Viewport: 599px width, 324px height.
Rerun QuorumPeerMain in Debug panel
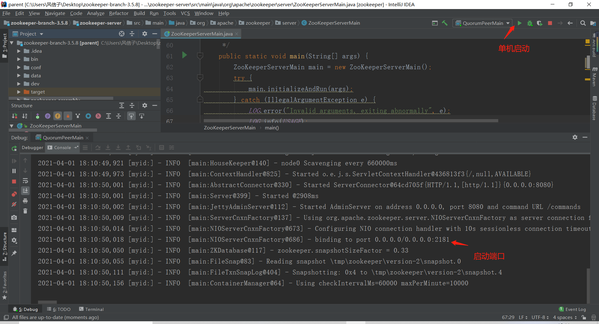(x=14, y=148)
